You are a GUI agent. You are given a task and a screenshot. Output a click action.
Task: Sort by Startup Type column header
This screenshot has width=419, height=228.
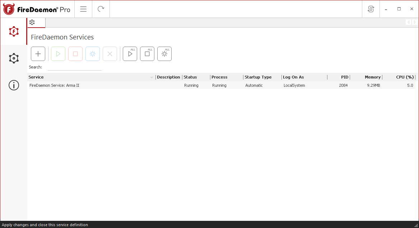(262, 77)
